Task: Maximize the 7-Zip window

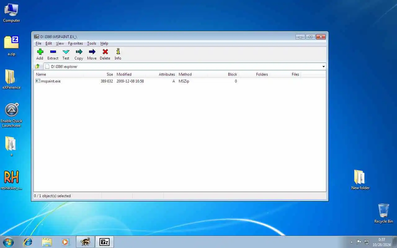Action: pos(310,37)
